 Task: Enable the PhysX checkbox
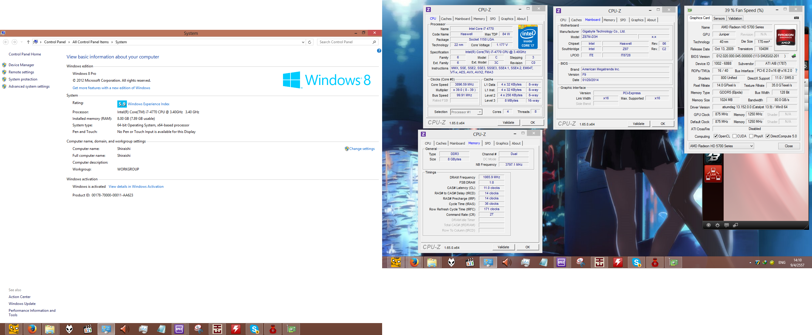click(x=751, y=136)
